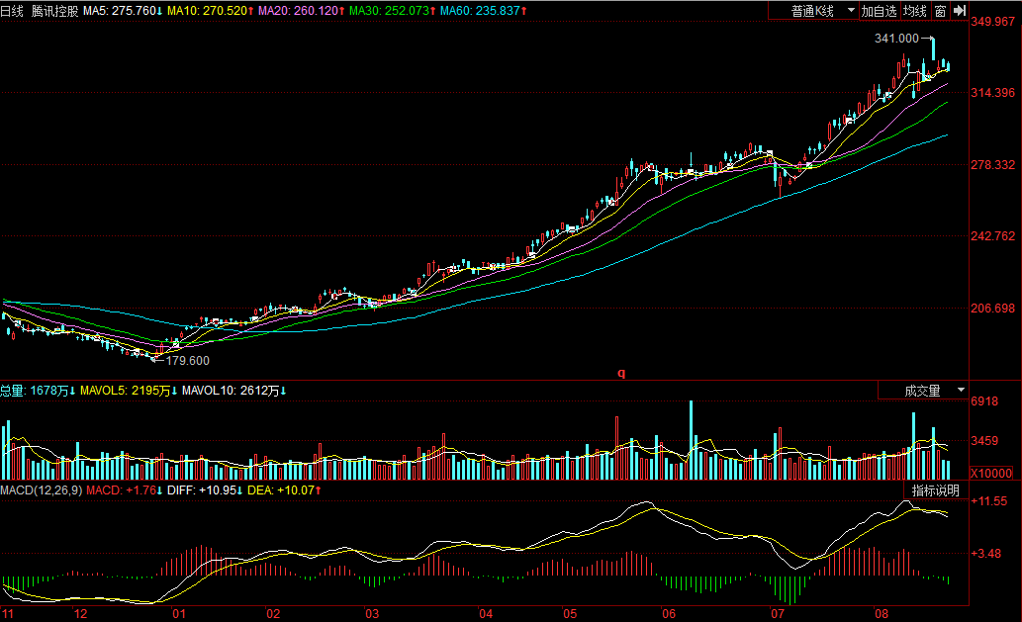This screenshot has height=622, width=1022.
Task: Click the MA60: 235.837 value
Action: [484, 11]
